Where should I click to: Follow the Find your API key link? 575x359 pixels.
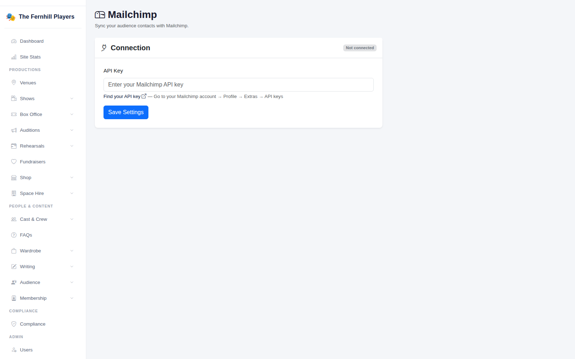125,97
